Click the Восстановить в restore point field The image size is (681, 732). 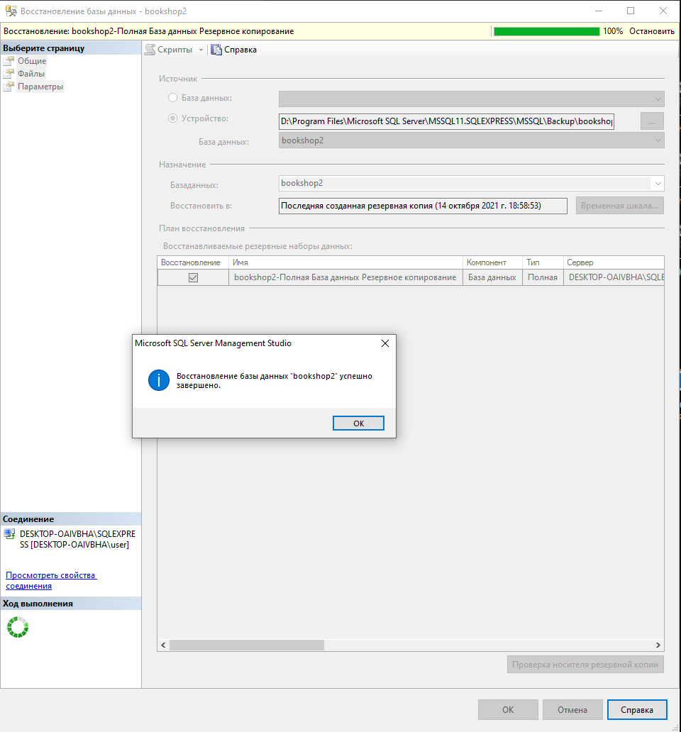click(x=423, y=206)
